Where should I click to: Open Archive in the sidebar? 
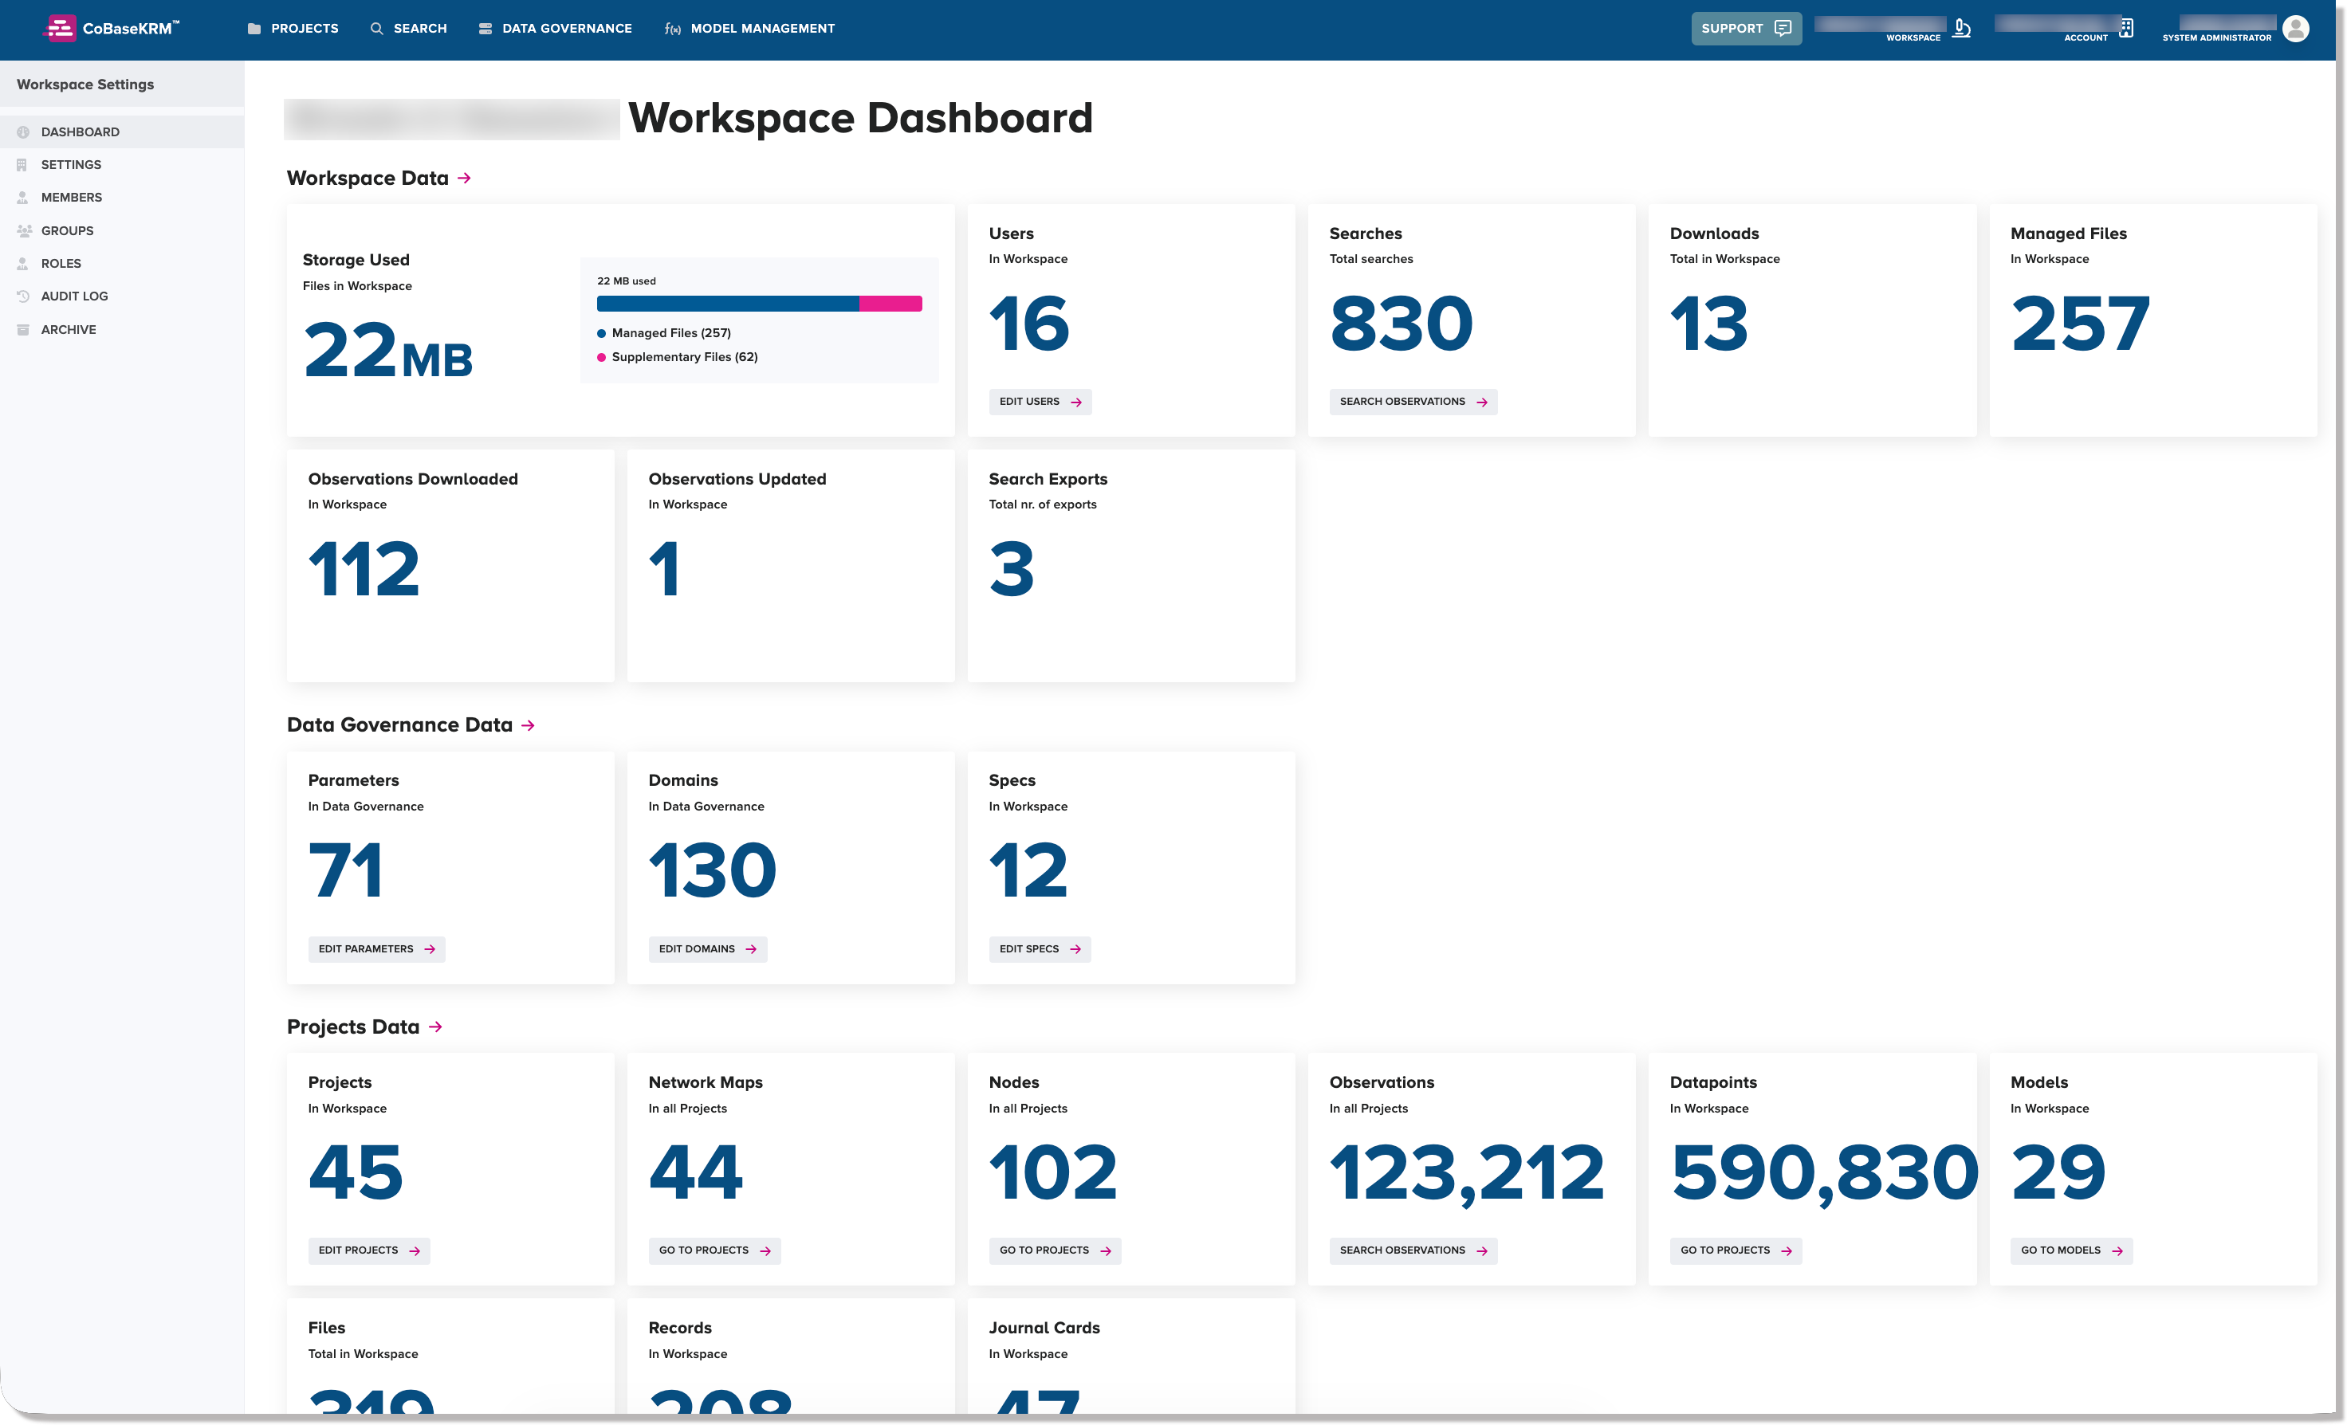coord(122,330)
